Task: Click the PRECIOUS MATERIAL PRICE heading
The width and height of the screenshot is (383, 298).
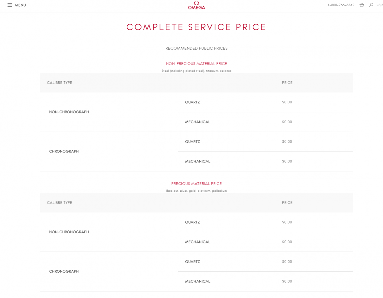Action: [196, 183]
